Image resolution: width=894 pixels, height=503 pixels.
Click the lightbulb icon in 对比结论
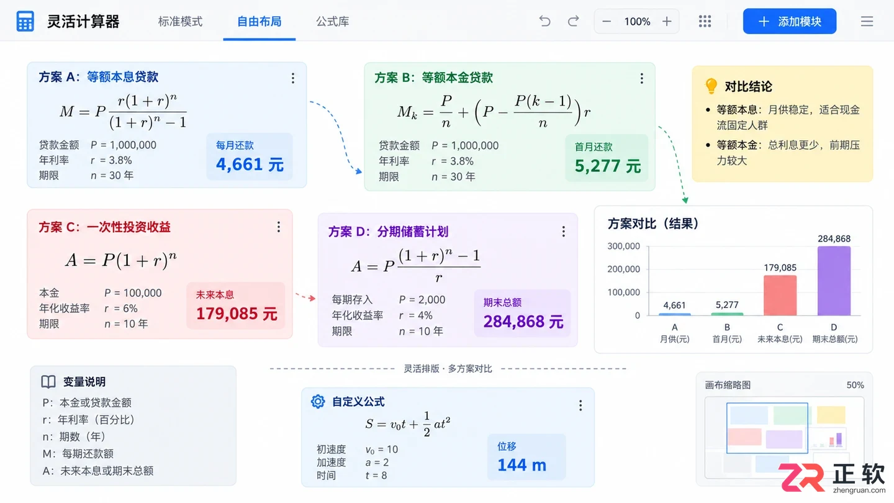tap(711, 86)
